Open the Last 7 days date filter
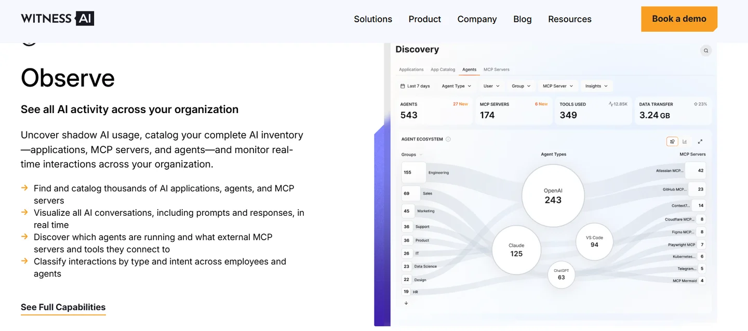Screen dimensions: 748x331 [415, 86]
